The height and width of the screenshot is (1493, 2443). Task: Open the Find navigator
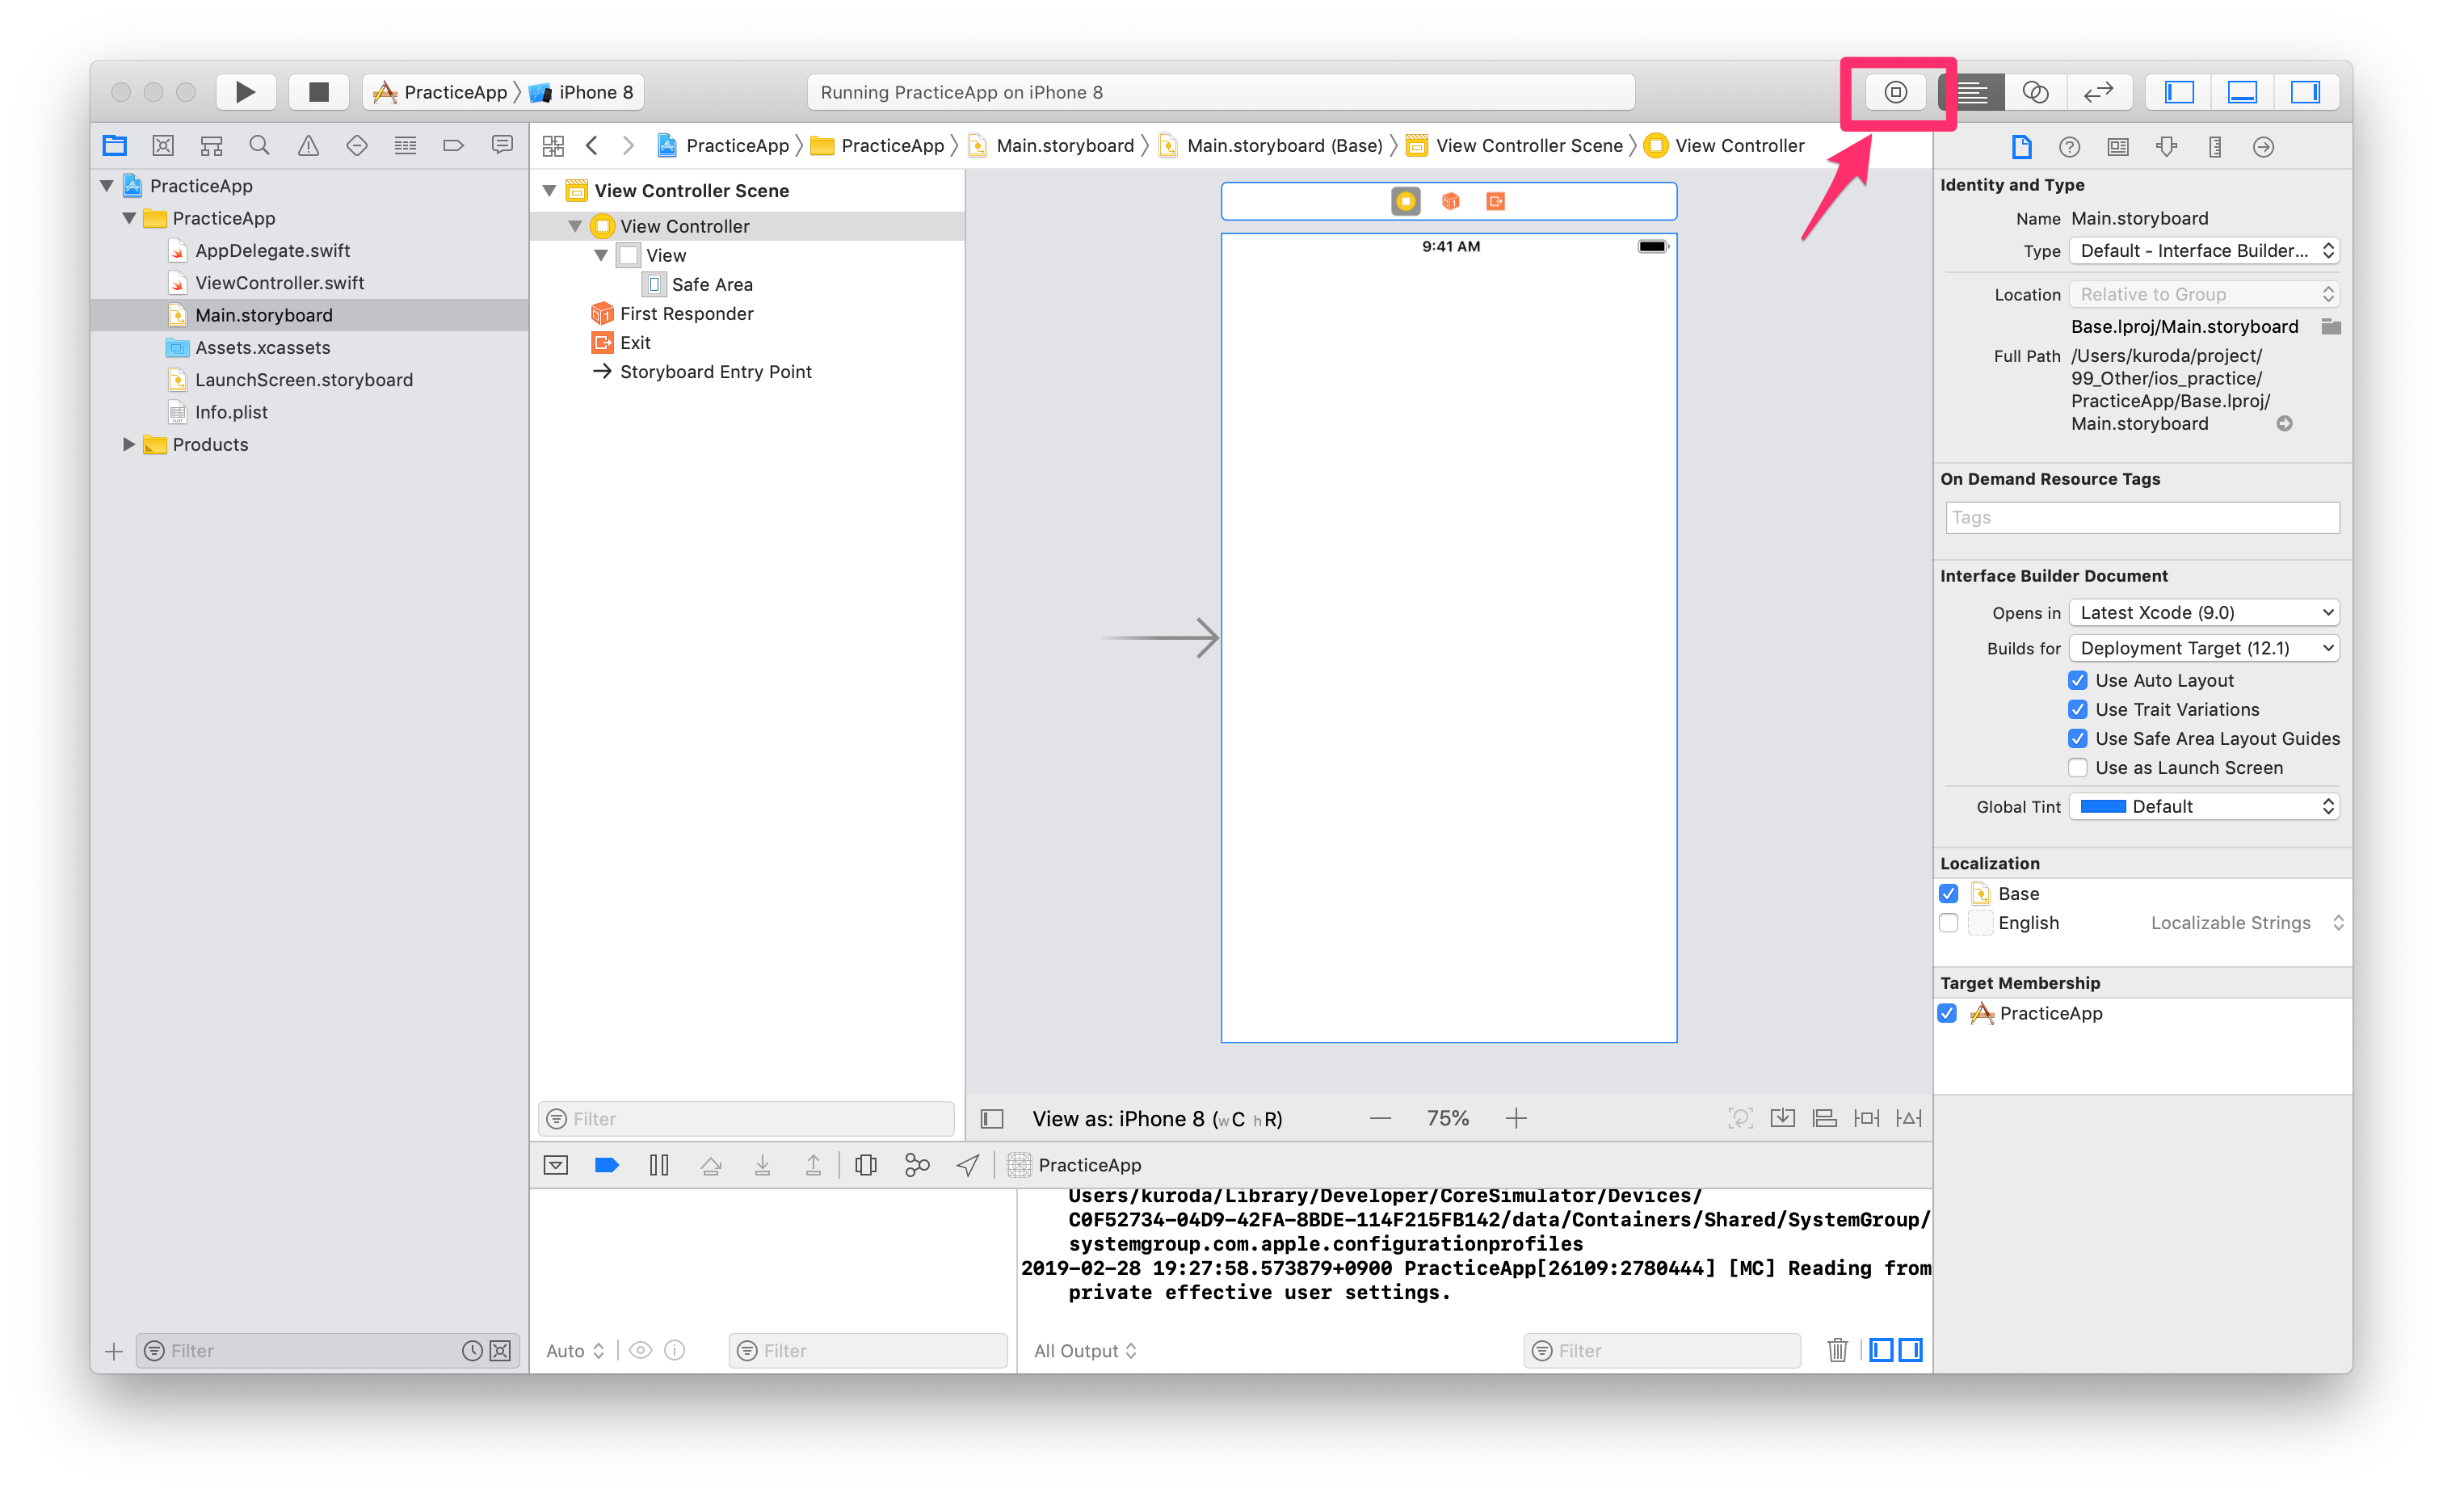(260, 145)
